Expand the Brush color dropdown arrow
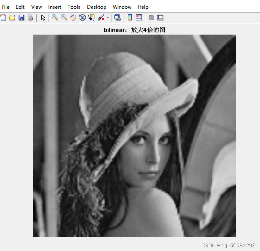Viewport: 260px width, 251px height. click(x=108, y=17)
